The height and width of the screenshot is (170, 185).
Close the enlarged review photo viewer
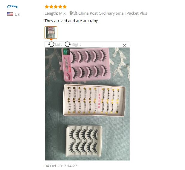(x=124, y=45)
